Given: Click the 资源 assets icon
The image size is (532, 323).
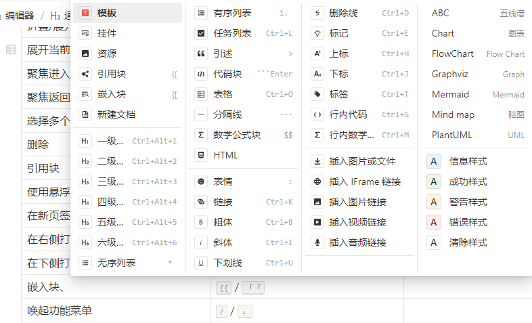Looking at the screenshot, I should pyautogui.click(x=85, y=53).
